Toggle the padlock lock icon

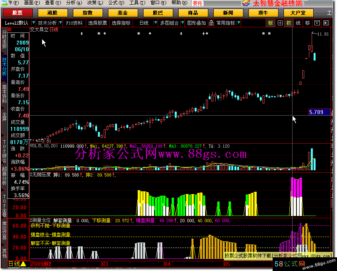[x=211, y=23]
